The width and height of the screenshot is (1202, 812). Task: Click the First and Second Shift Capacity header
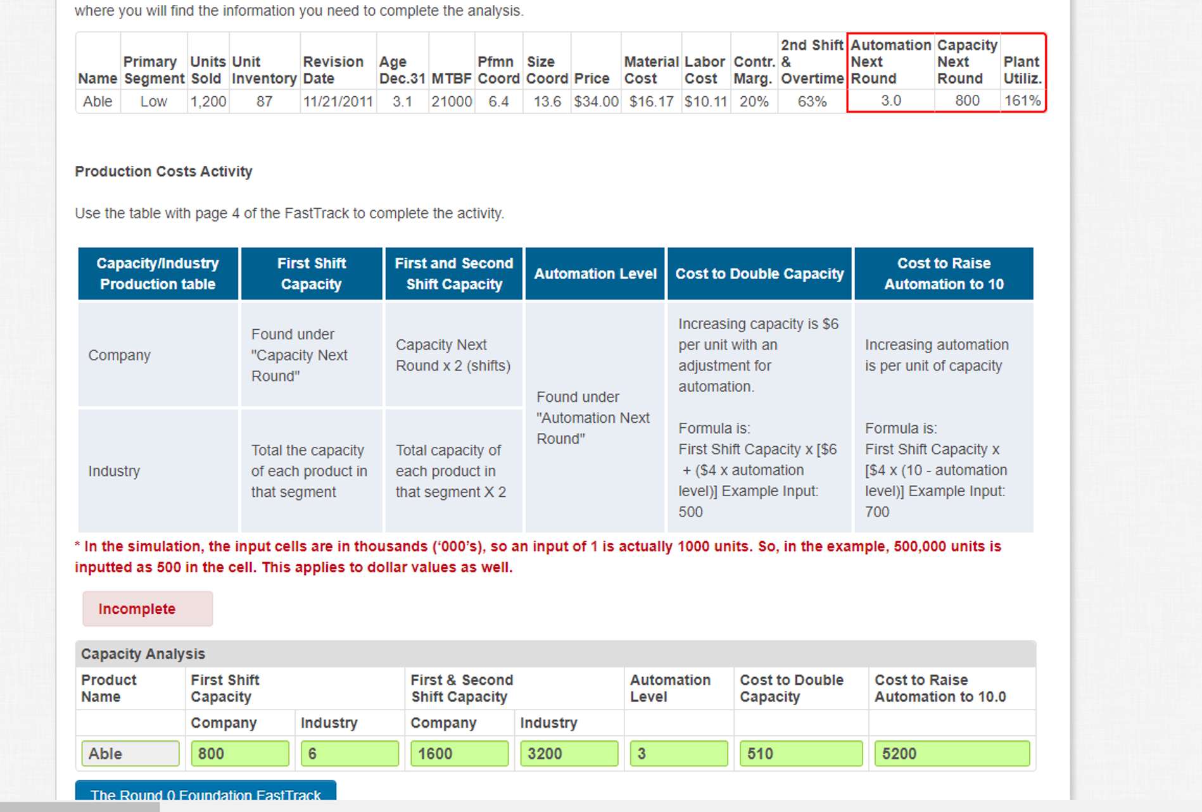tap(453, 273)
